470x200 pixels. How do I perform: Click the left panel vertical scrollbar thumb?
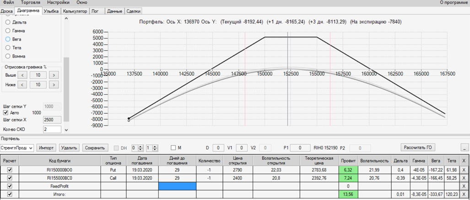point(66,89)
